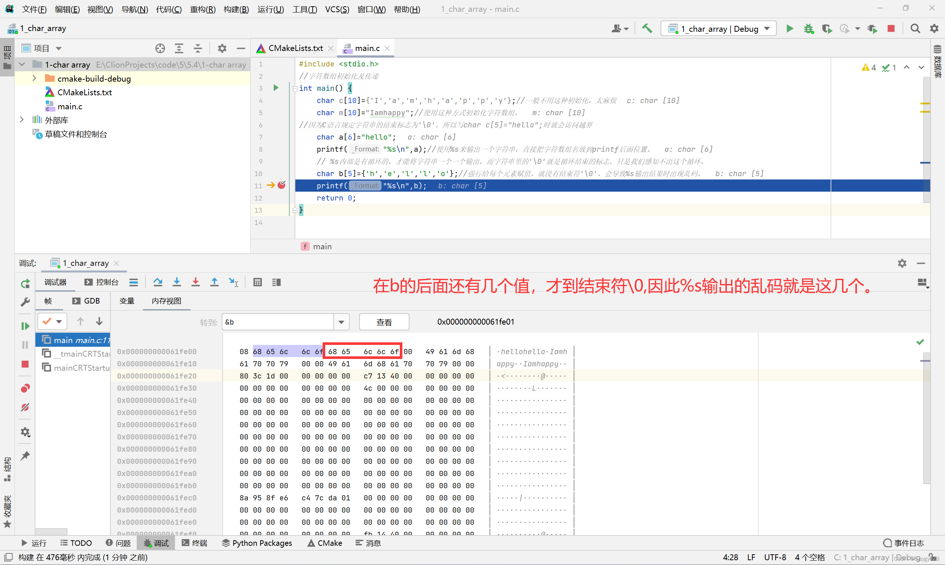Switch to the GDB tab
The width and height of the screenshot is (945, 565).
[x=86, y=301]
